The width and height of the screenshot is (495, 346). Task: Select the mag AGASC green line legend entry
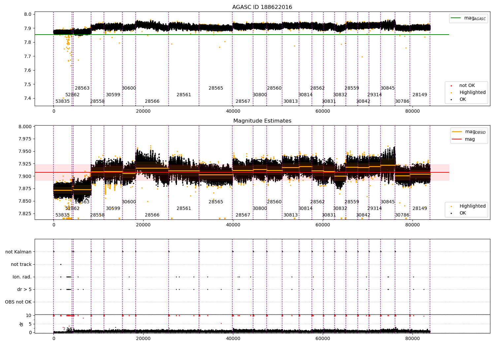pos(468,18)
